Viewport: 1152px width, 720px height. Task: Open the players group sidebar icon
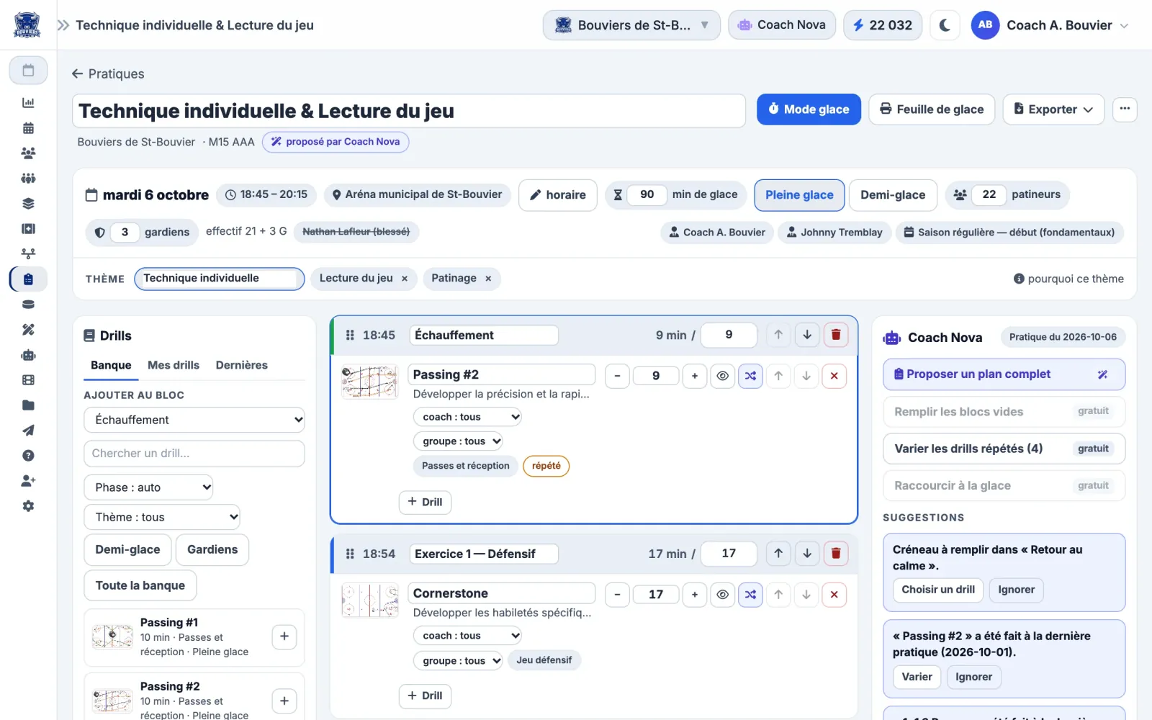pos(28,153)
